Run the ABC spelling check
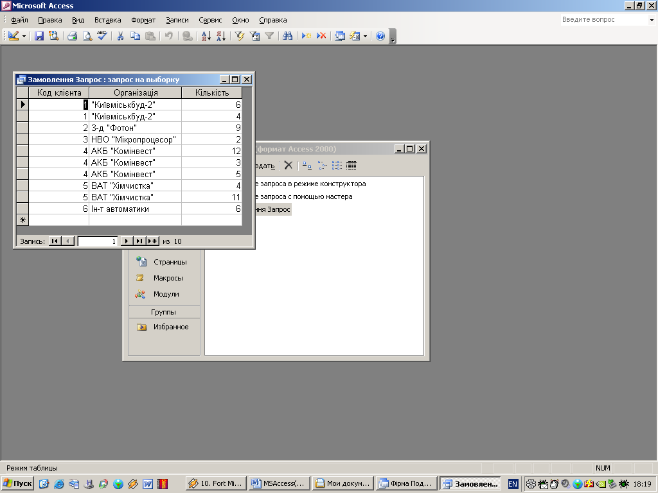This screenshot has width=658, height=493. (102, 36)
